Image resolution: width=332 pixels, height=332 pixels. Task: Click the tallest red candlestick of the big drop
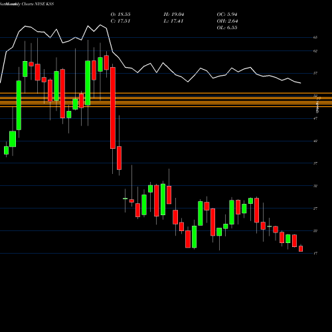113,108
